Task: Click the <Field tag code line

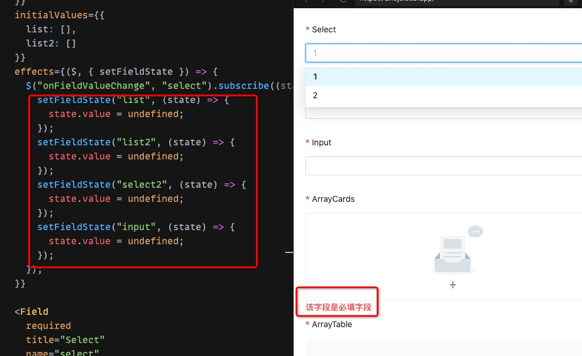Action: pyautogui.click(x=32, y=311)
